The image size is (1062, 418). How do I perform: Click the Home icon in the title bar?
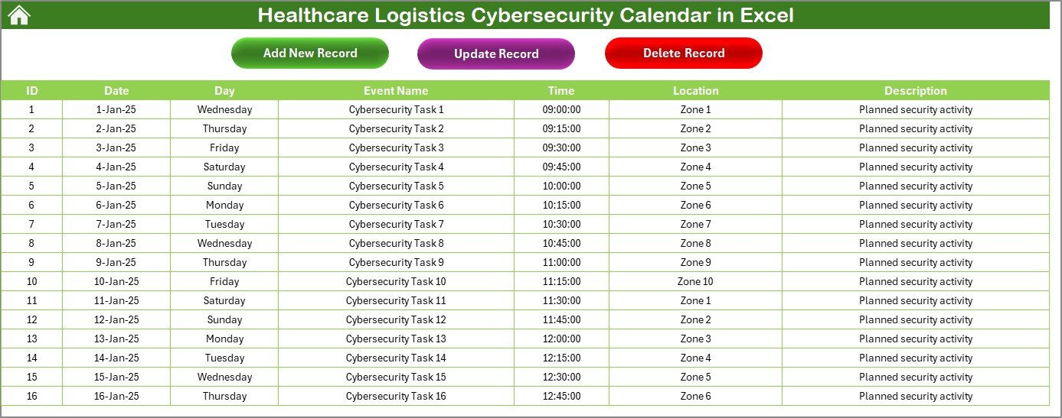click(x=19, y=15)
